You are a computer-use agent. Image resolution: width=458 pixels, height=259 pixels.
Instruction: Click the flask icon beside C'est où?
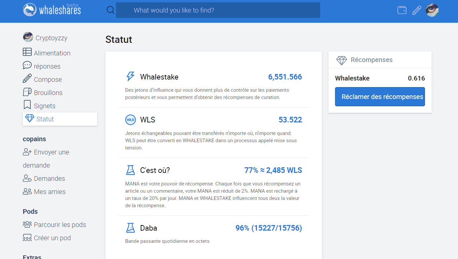(x=131, y=170)
